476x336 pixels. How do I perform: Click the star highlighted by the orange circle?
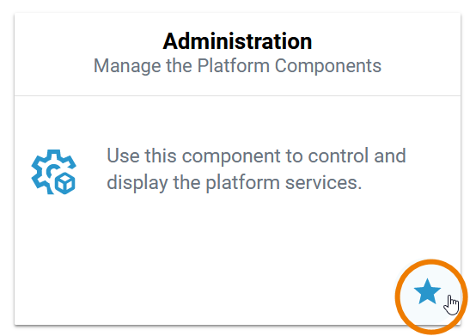pyautogui.click(x=427, y=291)
